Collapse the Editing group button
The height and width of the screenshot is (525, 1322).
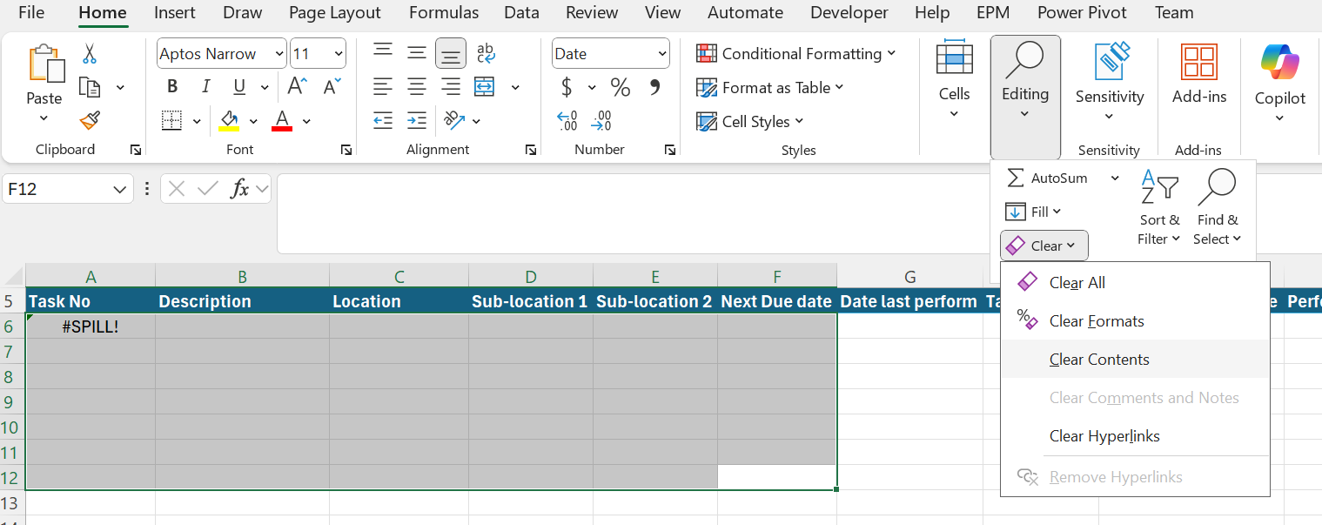[x=1025, y=98]
